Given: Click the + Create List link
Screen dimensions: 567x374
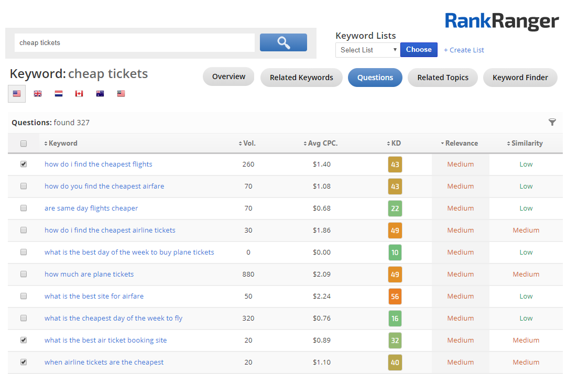Looking at the screenshot, I should 464,50.
